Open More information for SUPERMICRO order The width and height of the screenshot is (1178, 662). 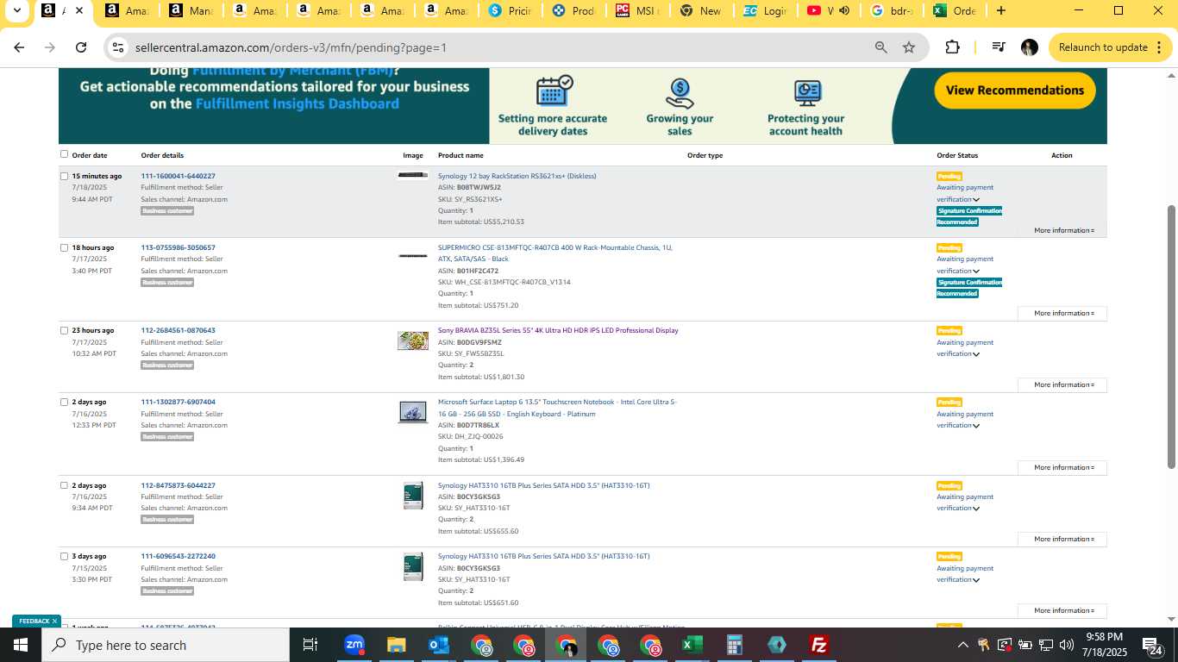coord(1062,313)
